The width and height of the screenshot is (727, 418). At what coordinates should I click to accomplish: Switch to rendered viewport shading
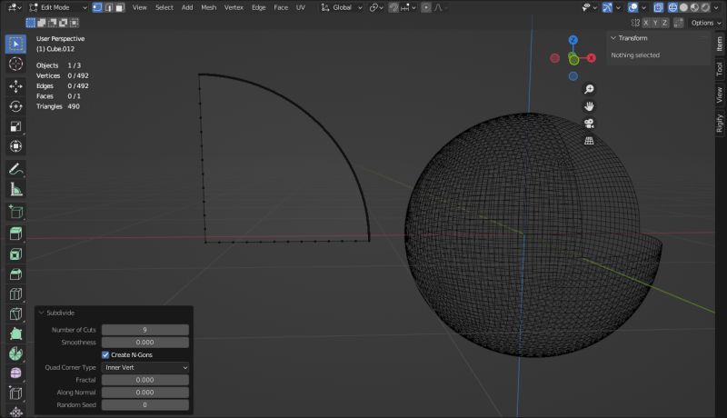[x=705, y=7]
